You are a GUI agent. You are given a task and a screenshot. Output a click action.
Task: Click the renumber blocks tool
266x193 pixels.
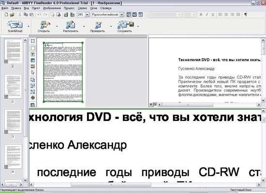[33, 92]
